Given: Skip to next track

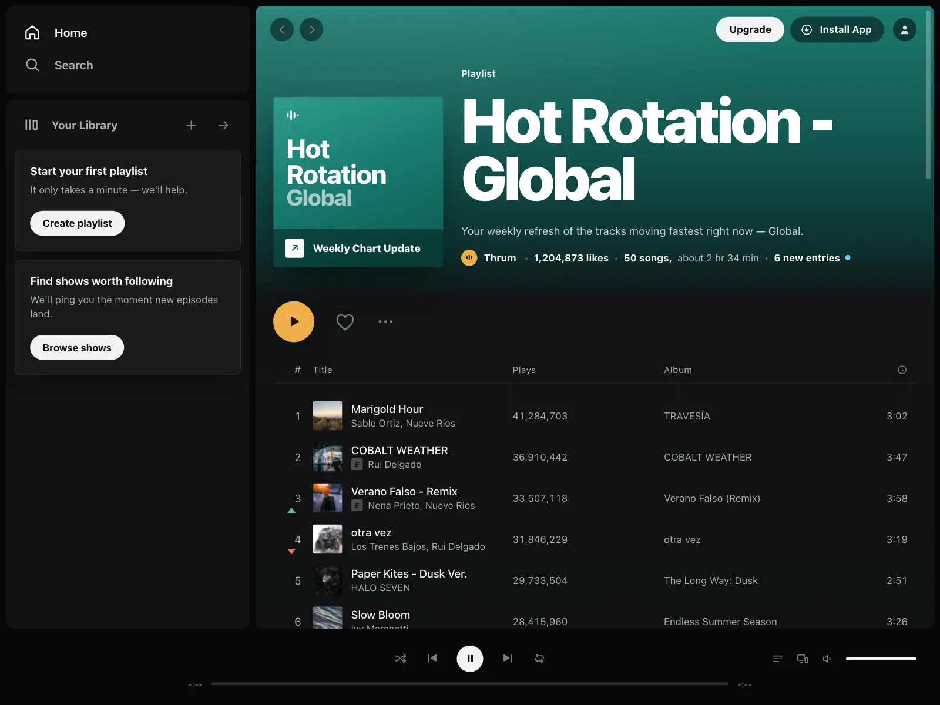Looking at the screenshot, I should pyautogui.click(x=508, y=659).
